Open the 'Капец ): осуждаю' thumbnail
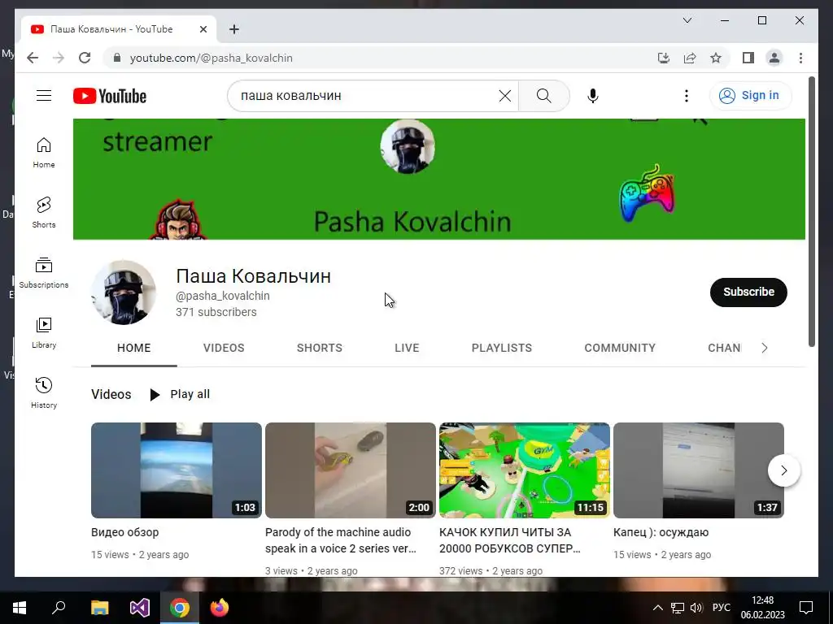Viewport: 833px width, 624px height. [x=699, y=470]
